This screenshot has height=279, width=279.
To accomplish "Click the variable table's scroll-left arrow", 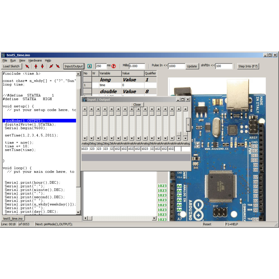I will click(x=85, y=218).
